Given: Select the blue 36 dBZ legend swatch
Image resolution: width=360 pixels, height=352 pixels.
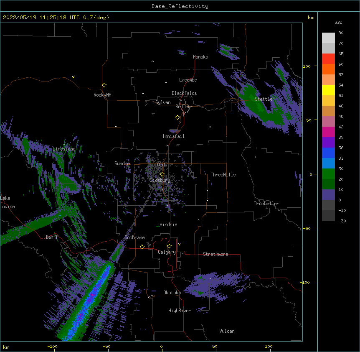Looking at the screenshot, I should (x=328, y=153).
